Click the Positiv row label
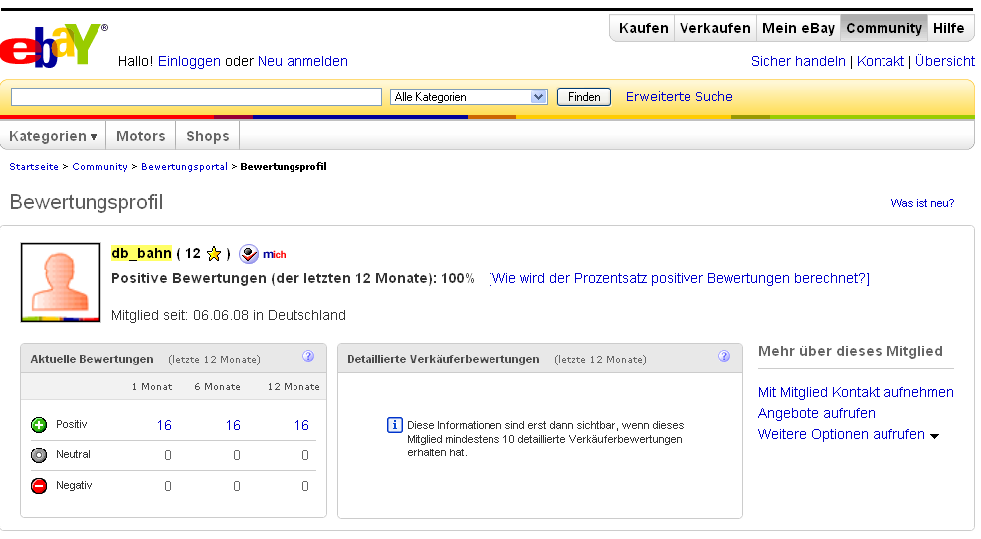981x539 pixels. (x=72, y=424)
